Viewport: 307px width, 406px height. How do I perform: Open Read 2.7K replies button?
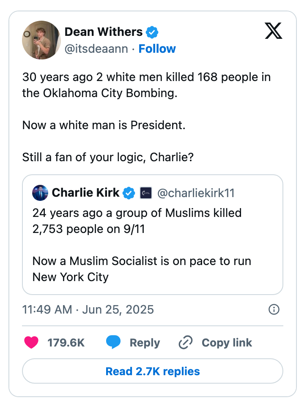coord(153,371)
